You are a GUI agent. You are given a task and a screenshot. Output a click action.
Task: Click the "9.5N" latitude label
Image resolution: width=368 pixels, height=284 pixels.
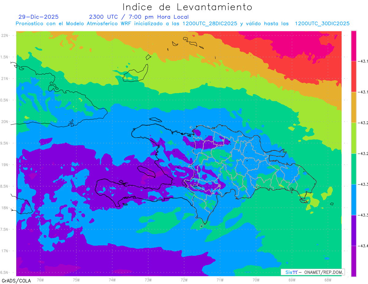pos(4,143)
